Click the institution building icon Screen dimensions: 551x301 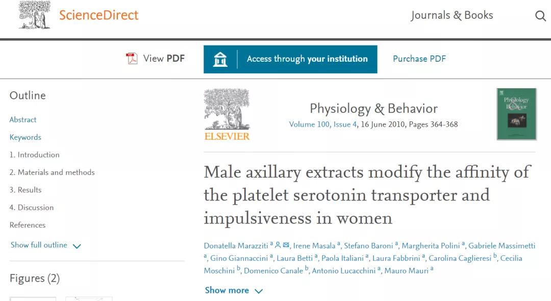pos(220,59)
